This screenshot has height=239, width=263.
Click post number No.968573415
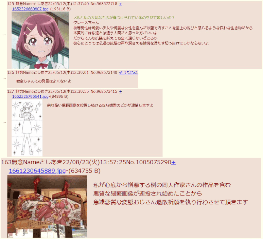click(104, 92)
